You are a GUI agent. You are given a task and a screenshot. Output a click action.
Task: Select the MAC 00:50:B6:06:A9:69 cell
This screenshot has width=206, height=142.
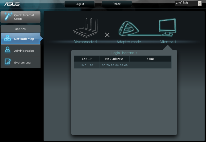115,65
